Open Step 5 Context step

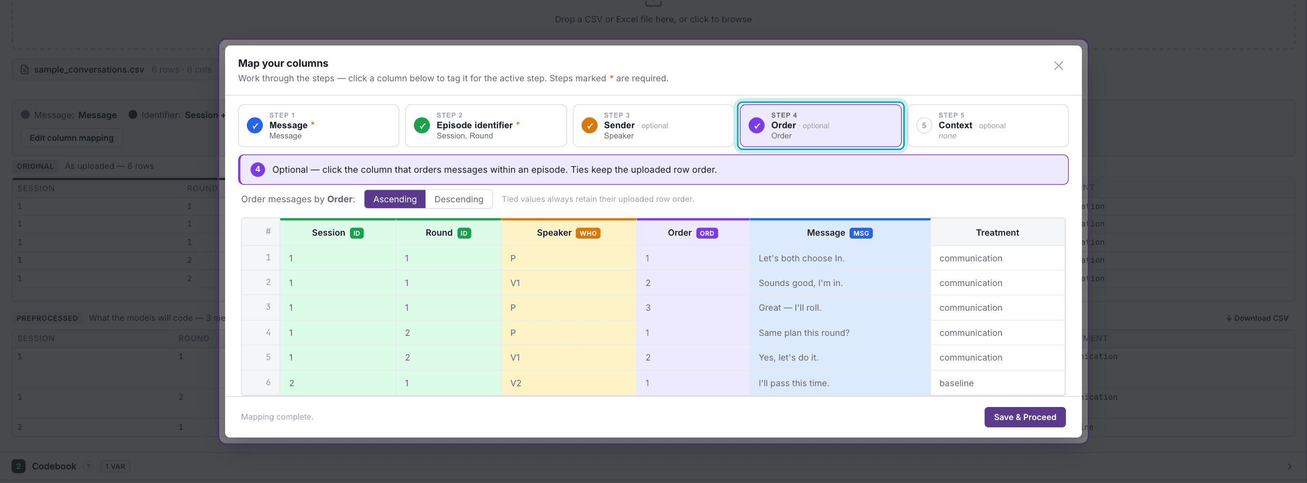tap(988, 125)
